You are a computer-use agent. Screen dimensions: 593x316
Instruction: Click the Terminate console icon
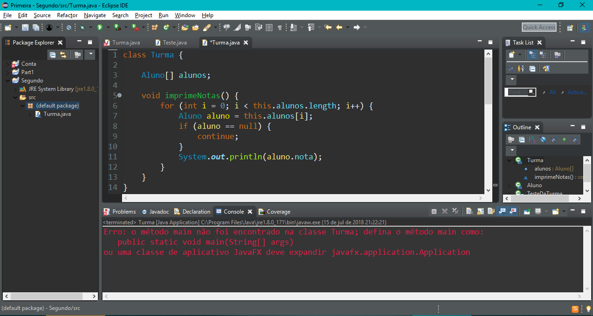434,211
